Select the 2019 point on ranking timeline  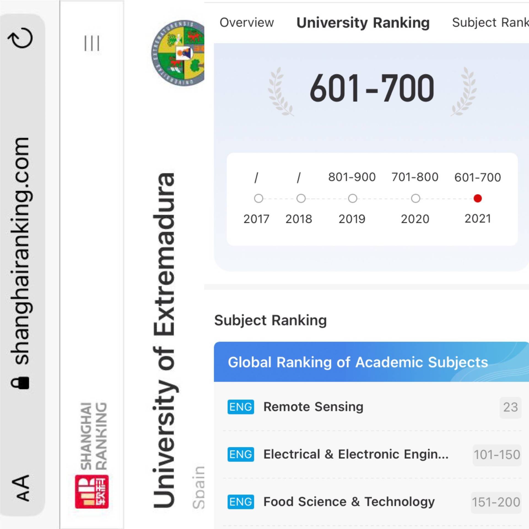pos(352,198)
